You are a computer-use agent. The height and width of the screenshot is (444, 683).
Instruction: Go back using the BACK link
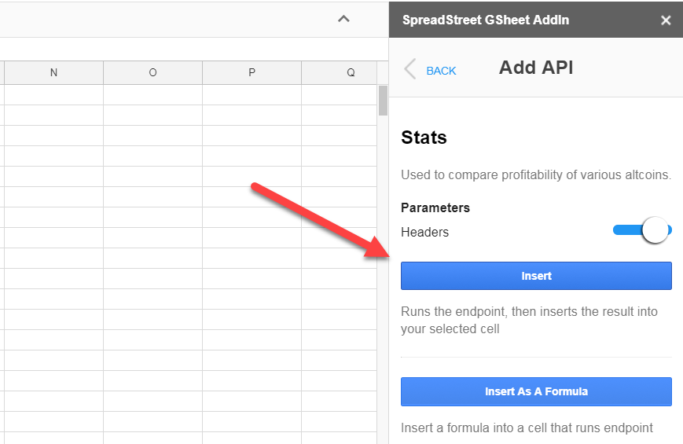(441, 71)
